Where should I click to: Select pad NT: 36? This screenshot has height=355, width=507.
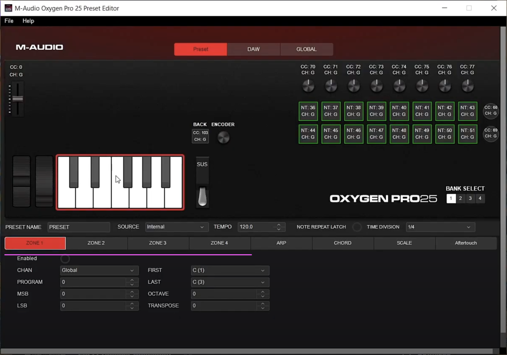pos(308,111)
